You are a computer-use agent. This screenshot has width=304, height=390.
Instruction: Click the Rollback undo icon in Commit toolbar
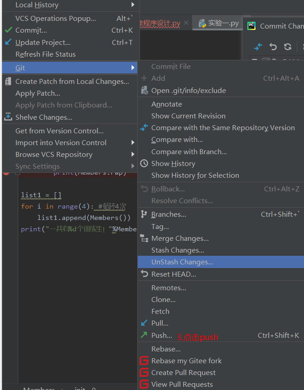click(x=273, y=47)
